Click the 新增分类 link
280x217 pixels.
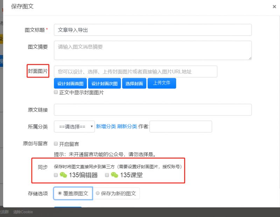[106, 126]
